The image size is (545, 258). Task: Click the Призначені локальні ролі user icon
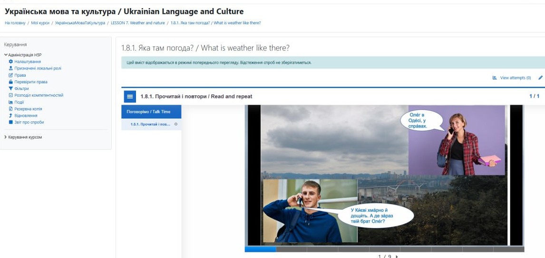[11, 68]
